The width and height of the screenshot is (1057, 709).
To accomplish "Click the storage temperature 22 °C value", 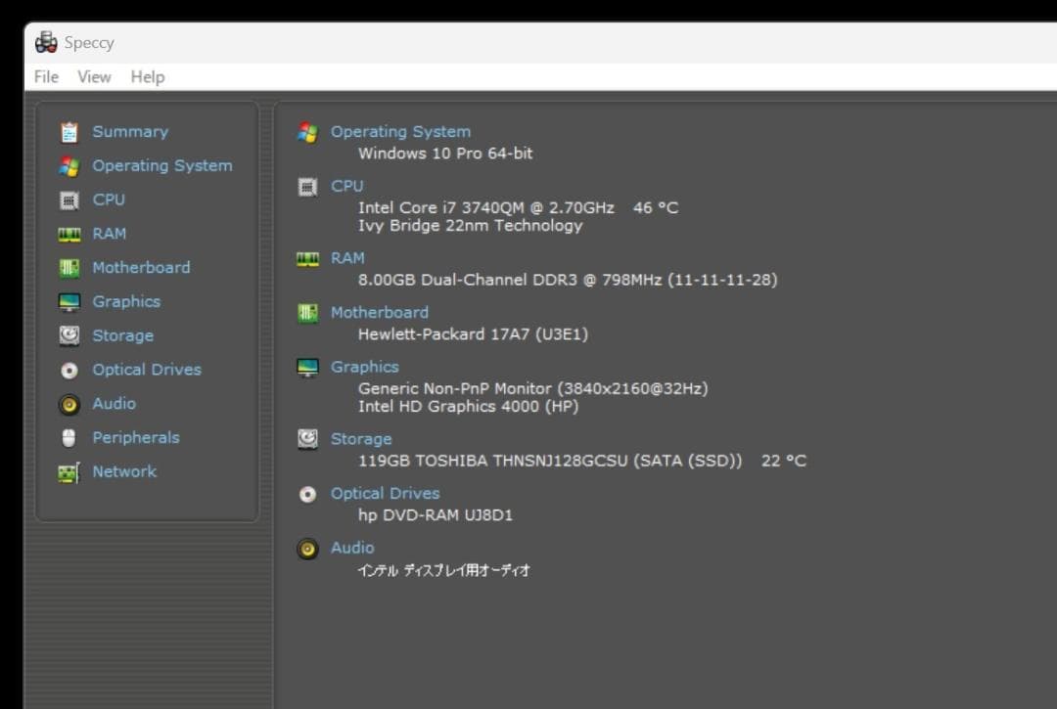I will coord(783,461).
